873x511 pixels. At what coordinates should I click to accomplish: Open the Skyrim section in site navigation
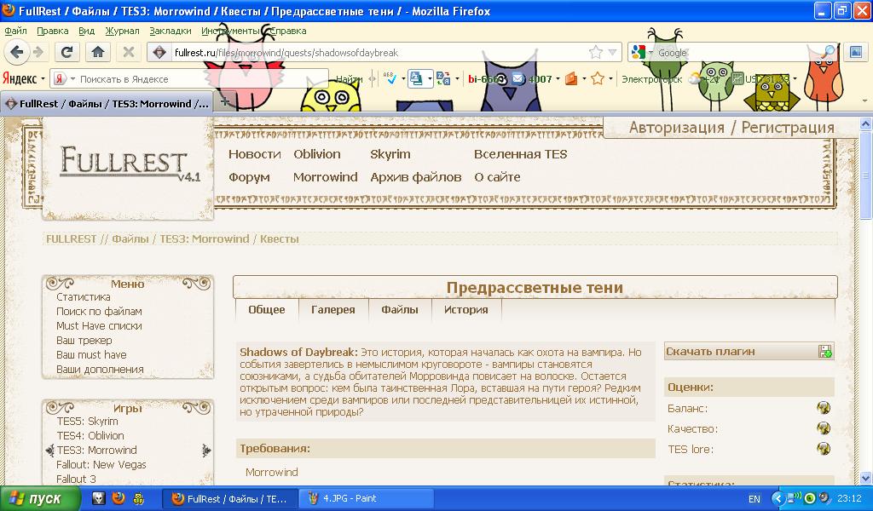coord(390,155)
